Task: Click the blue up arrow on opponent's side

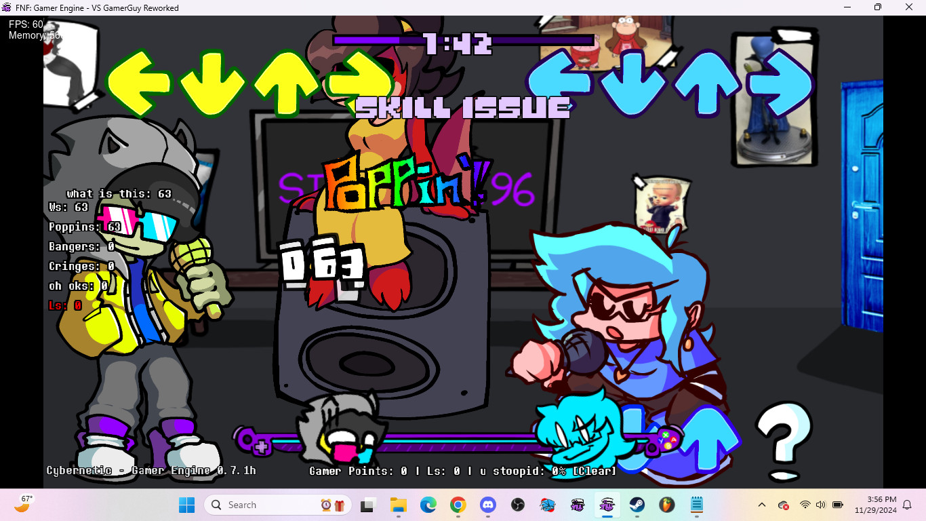Action: [x=705, y=81]
